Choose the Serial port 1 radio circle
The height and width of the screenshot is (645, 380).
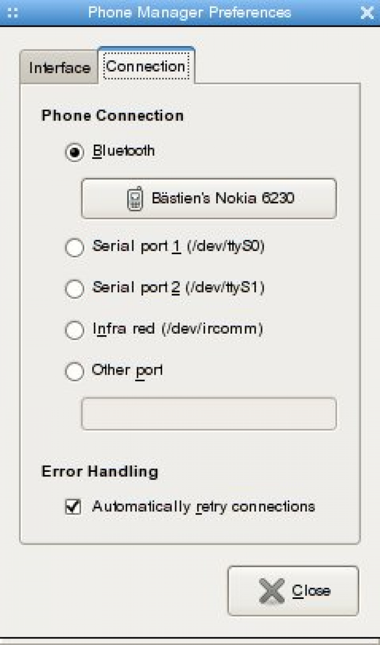(75, 248)
